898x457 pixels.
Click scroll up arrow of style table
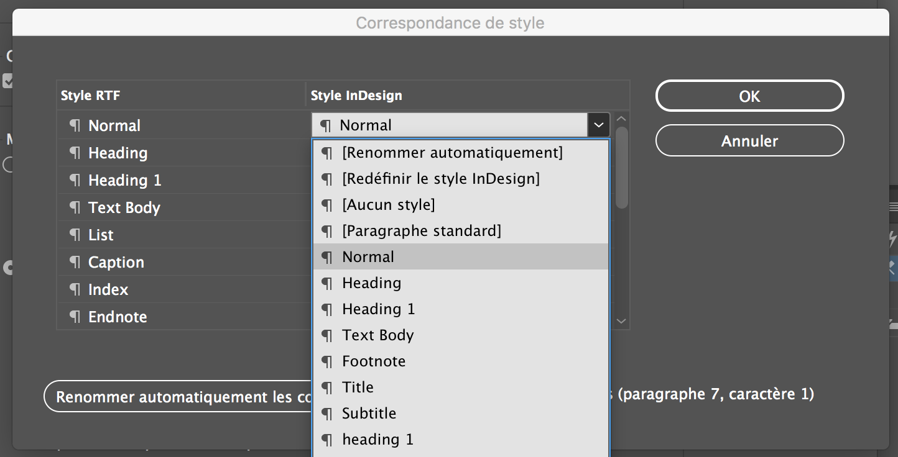pyautogui.click(x=621, y=119)
